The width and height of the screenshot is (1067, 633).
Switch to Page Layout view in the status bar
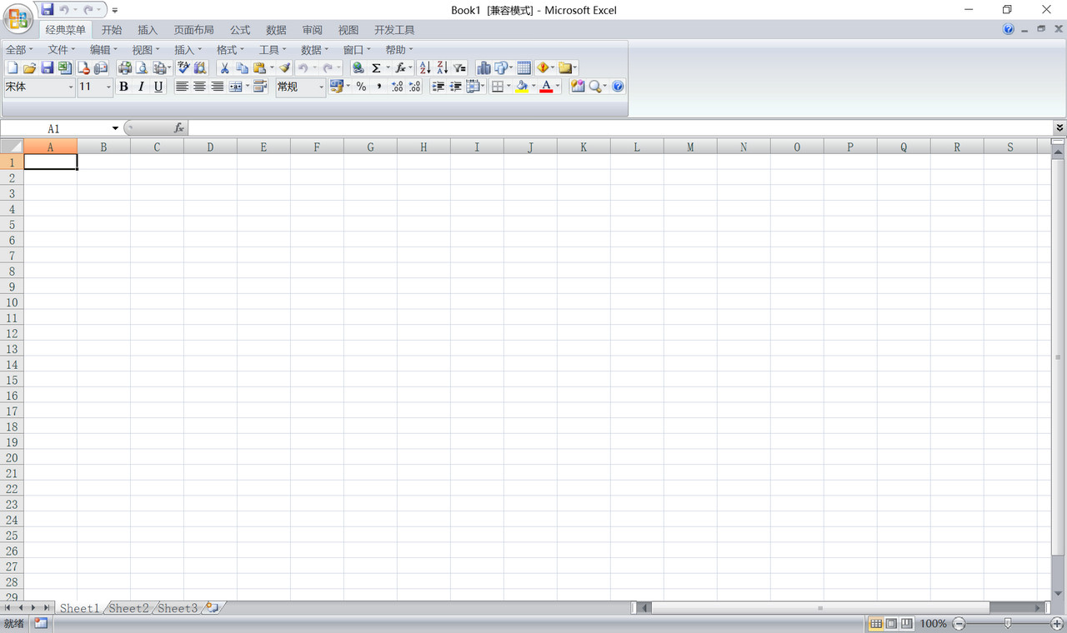pyautogui.click(x=891, y=624)
